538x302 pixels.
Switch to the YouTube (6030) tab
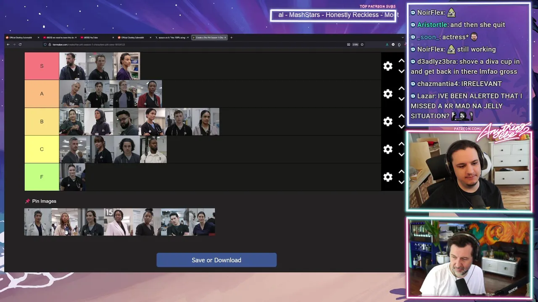click(x=98, y=37)
